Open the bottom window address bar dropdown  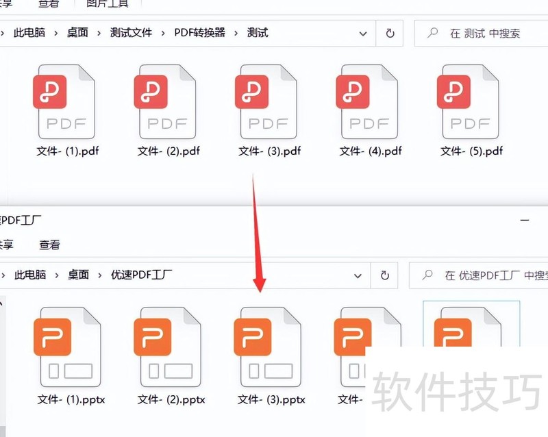(357, 275)
